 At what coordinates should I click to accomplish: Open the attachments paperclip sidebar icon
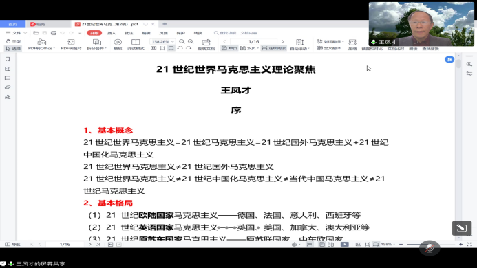8,87
